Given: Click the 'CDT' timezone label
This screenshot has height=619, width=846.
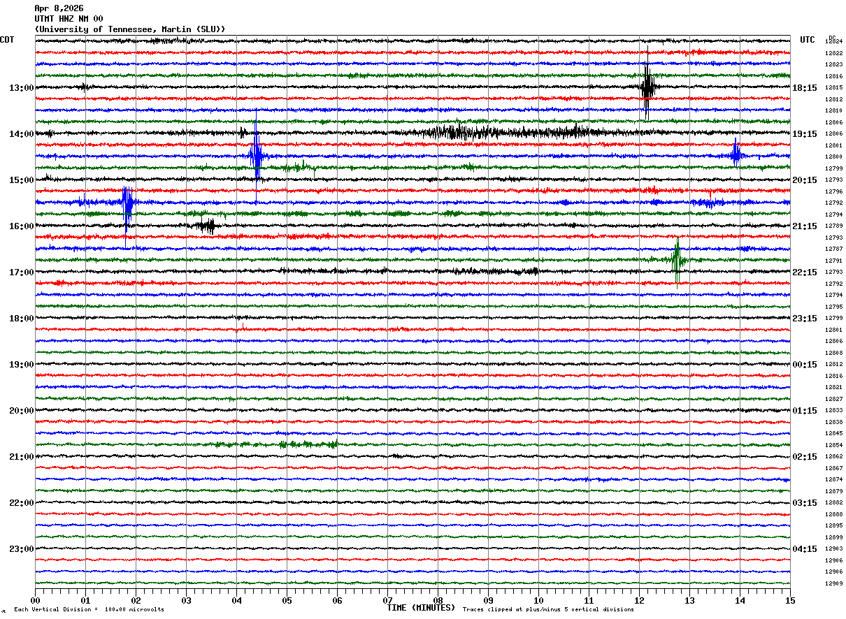Looking at the screenshot, I should pos(7,40).
